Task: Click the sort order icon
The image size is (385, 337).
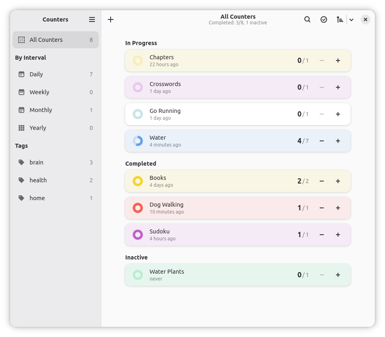Action: (340, 19)
